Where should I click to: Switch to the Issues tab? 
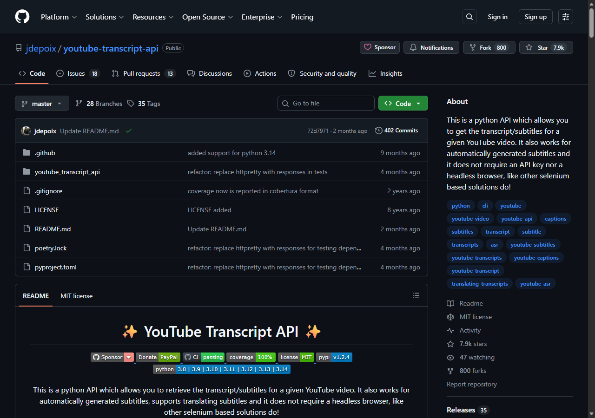click(x=78, y=73)
